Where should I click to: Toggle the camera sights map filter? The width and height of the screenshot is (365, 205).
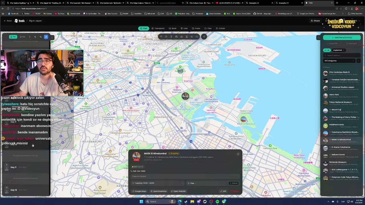click(x=182, y=37)
